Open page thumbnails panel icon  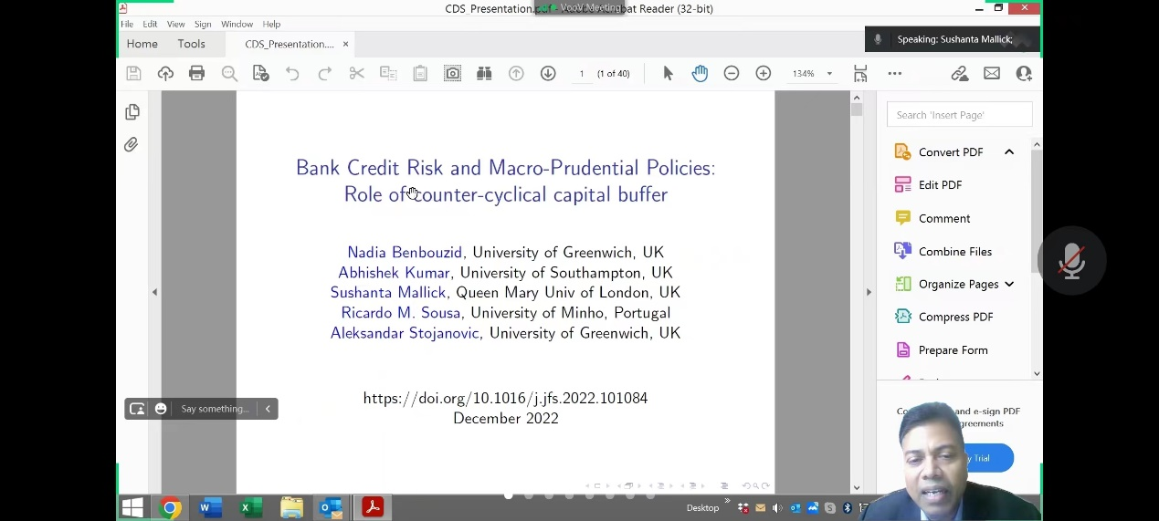(x=132, y=112)
